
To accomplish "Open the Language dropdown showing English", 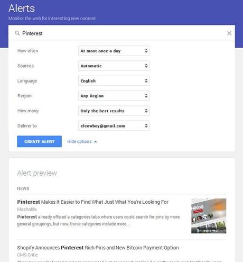I will [x=114, y=81].
